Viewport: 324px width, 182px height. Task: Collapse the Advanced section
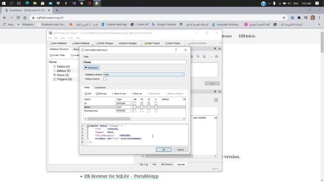coord(91,68)
